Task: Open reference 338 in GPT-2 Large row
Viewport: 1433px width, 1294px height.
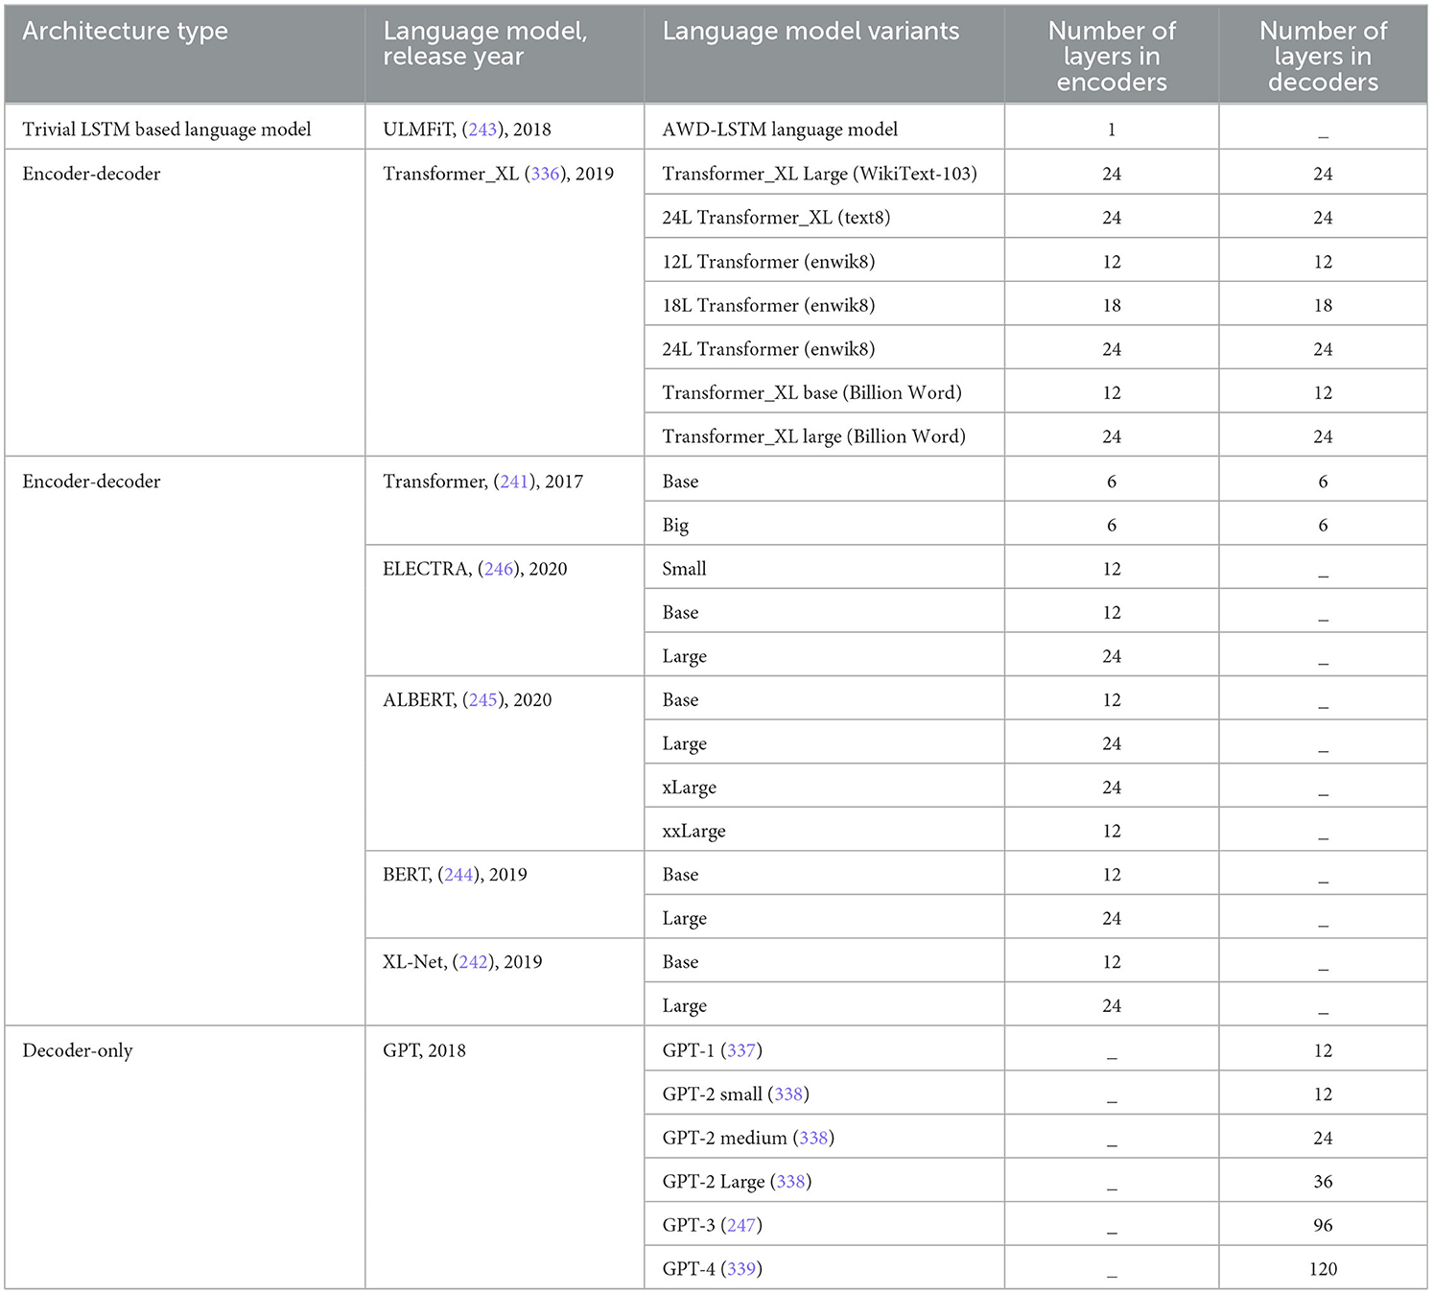Action: click(x=790, y=1182)
